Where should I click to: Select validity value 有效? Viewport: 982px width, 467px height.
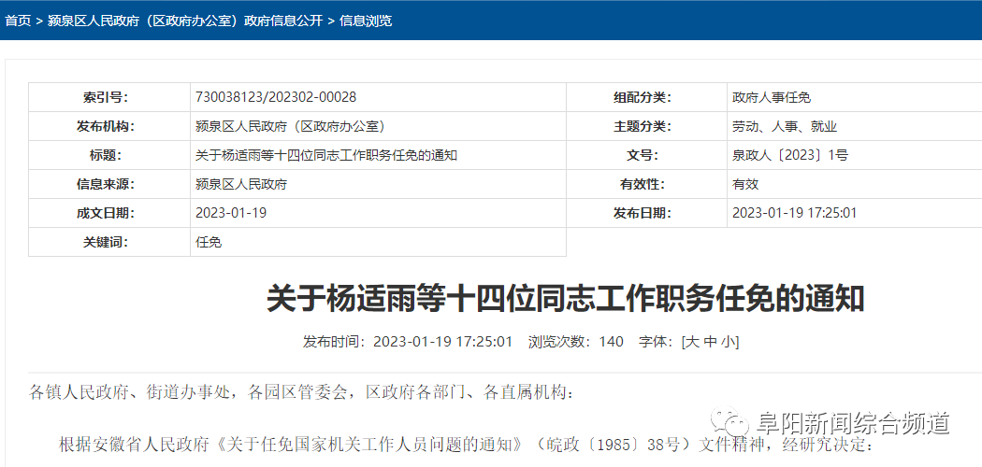pyautogui.click(x=745, y=184)
